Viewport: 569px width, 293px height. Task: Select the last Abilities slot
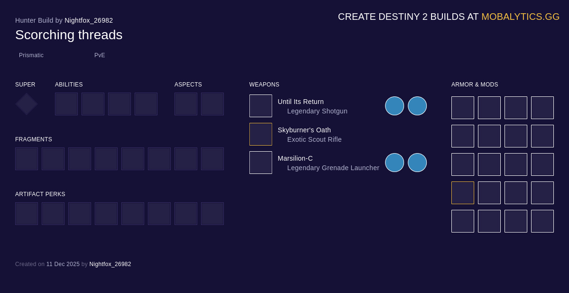coord(146,104)
